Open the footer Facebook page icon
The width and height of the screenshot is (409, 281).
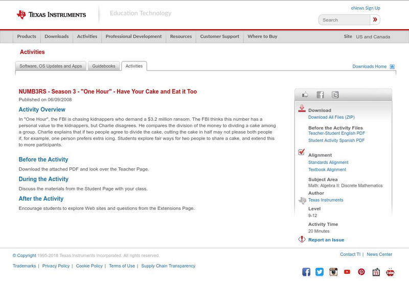306,272
